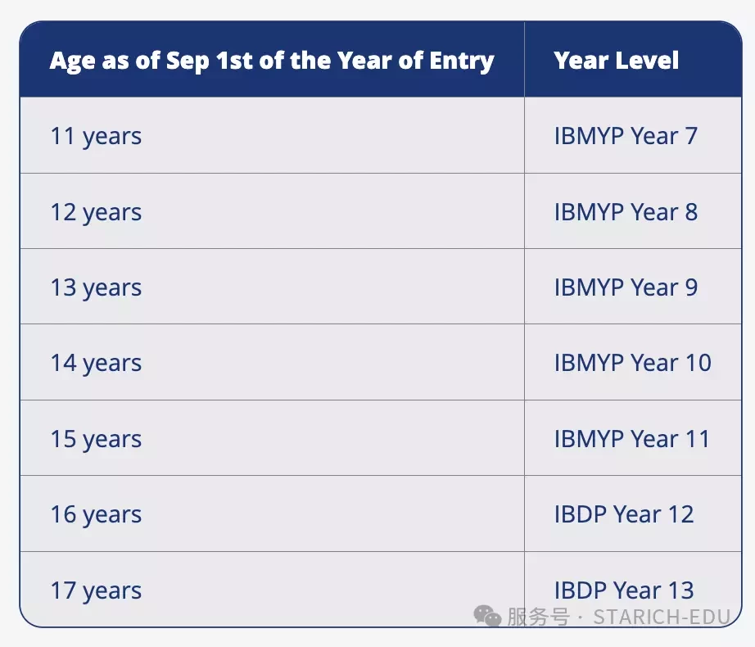Select the 'Age as of Sep 1st' header

click(272, 59)
